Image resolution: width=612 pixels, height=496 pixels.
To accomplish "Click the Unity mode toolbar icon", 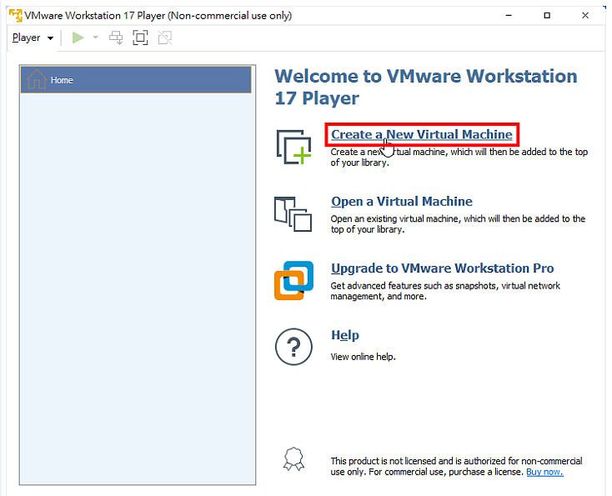I will [x=165, y=38].
